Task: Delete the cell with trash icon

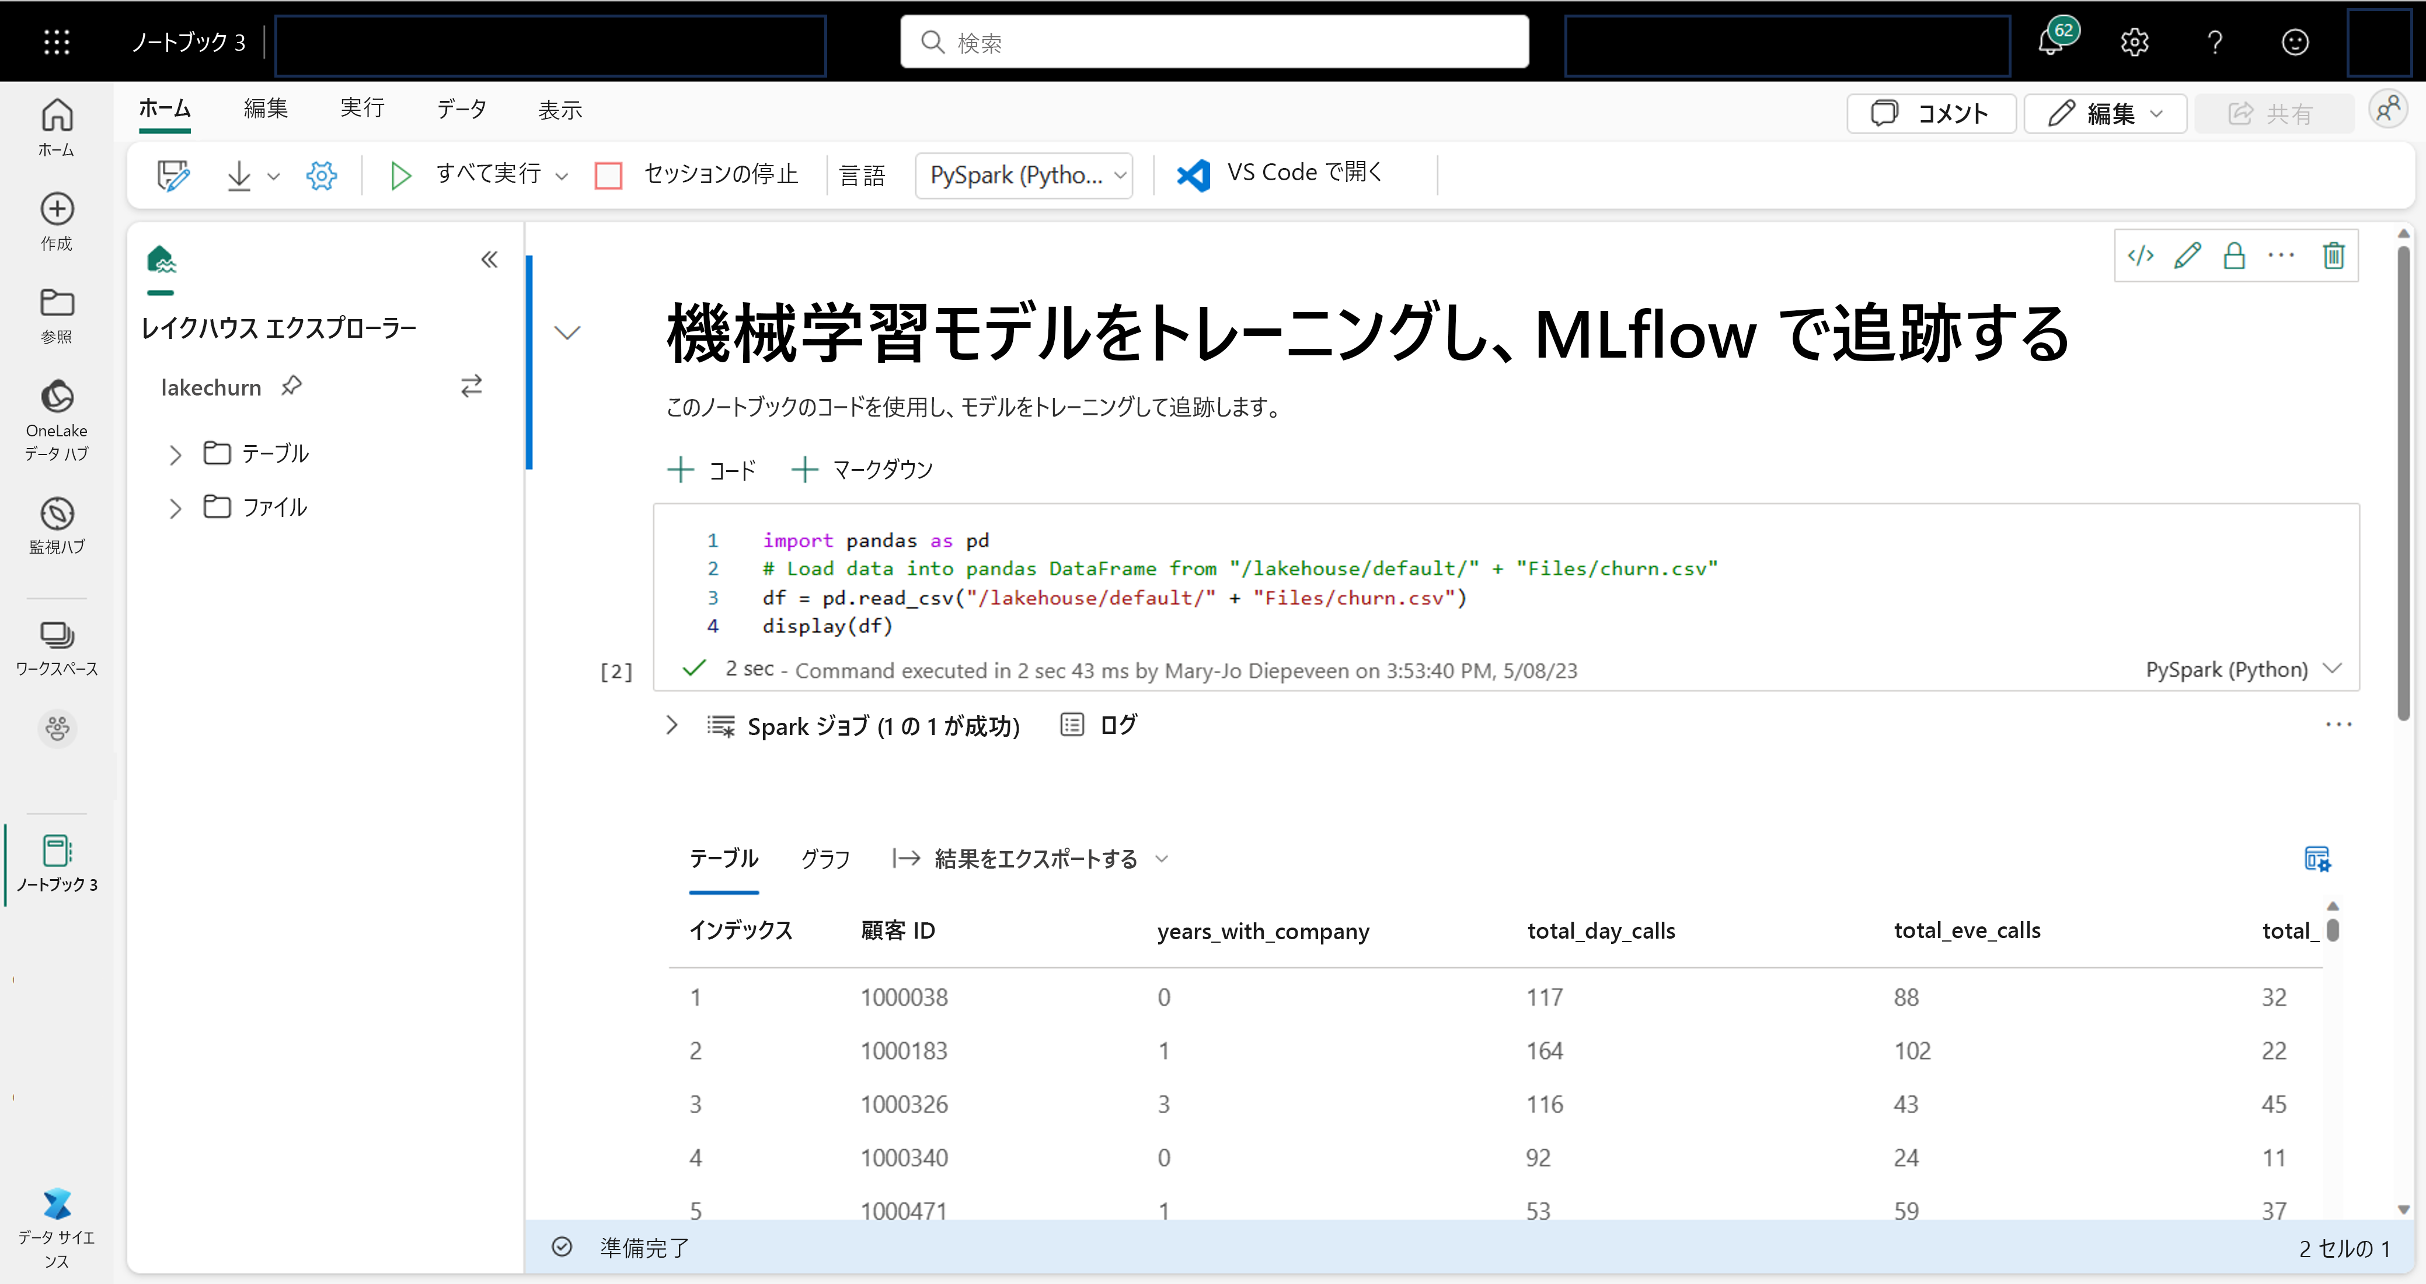Action: click(x=2334, y=255)
